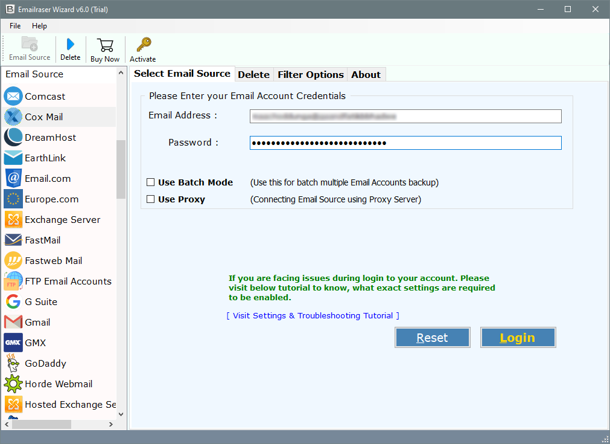Click the window resize grip corner
This screenshot has width=610, height=444.
tap(605, 439)
